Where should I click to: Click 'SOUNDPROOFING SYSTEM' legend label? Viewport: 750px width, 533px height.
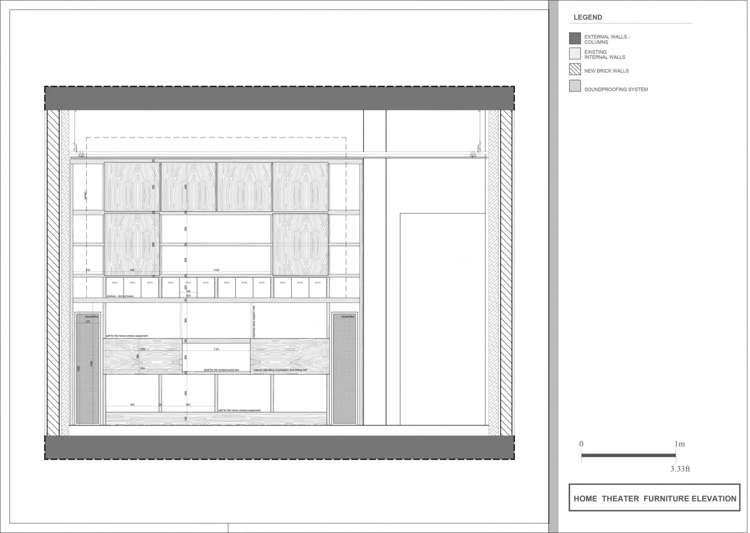click(616, 89)
